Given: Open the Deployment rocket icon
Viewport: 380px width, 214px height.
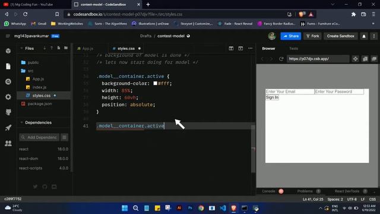Looking at the screenshot, I should click(8, 128).
